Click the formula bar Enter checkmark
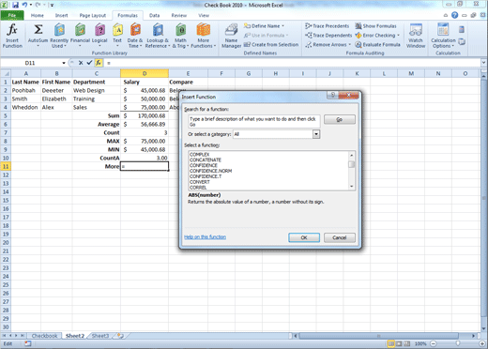The width and height of the screenshot is (488, 349). click(89, 63)
